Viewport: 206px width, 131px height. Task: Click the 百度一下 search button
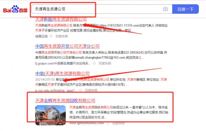point(185,9)
